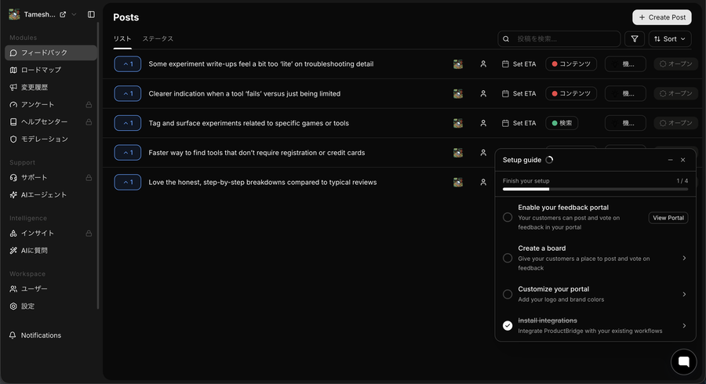Viewport: 706px width, 384px height.
Task: Open コンテンツ tag on 'Some experiment write-ups' row
Action: [x=571, y=63]
